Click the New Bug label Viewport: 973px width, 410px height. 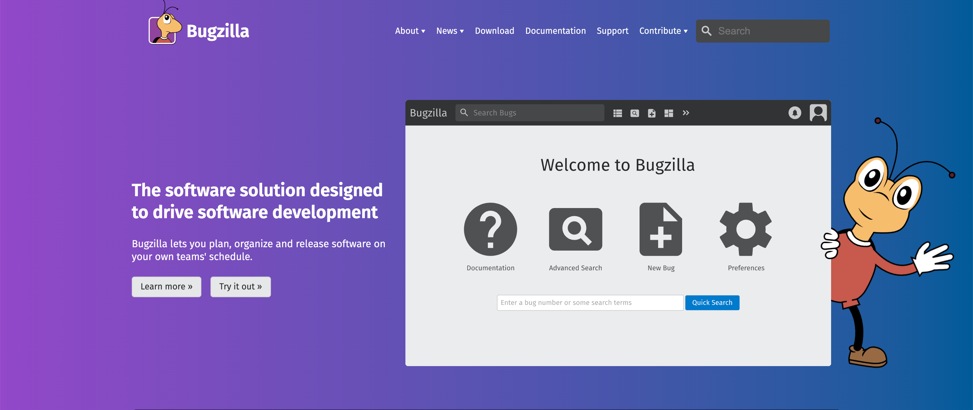660,268
